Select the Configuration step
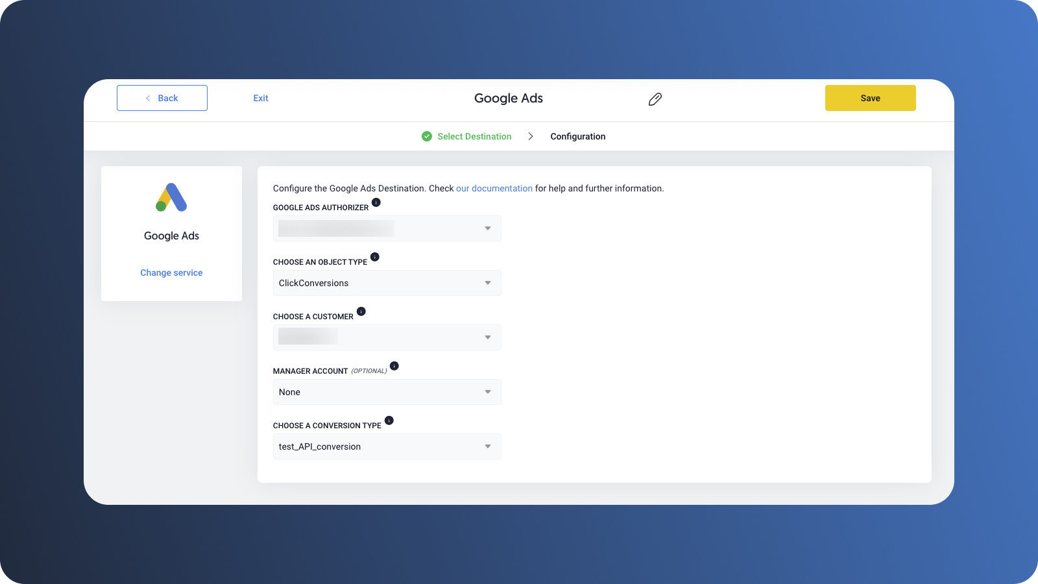This screenshot has width=1038, height=584. pos(578,136)
